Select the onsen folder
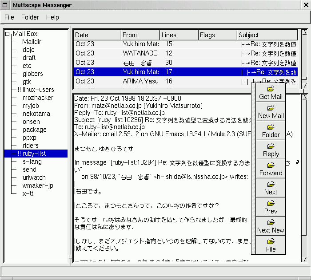The height and width of the screenshot is (280, 311). click(x=31, y=122)
